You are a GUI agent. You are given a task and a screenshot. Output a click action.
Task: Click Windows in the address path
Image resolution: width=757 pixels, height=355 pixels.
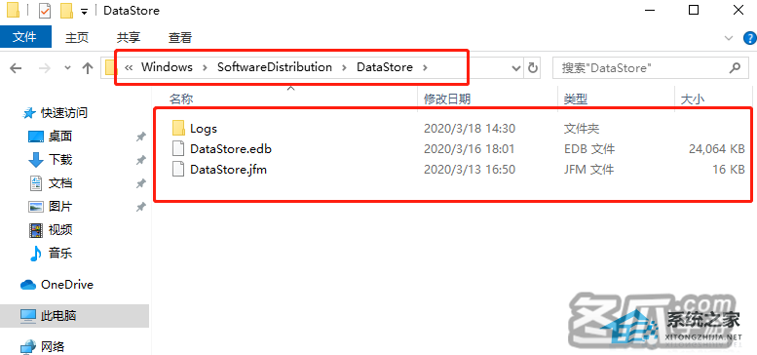[167, 67]
